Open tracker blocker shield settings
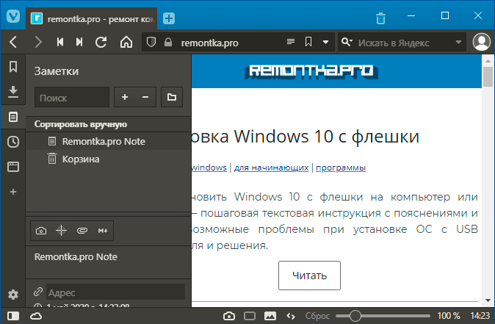 click(151, 42)
